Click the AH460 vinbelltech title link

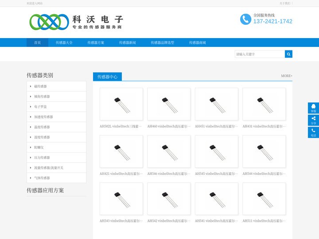169,126
